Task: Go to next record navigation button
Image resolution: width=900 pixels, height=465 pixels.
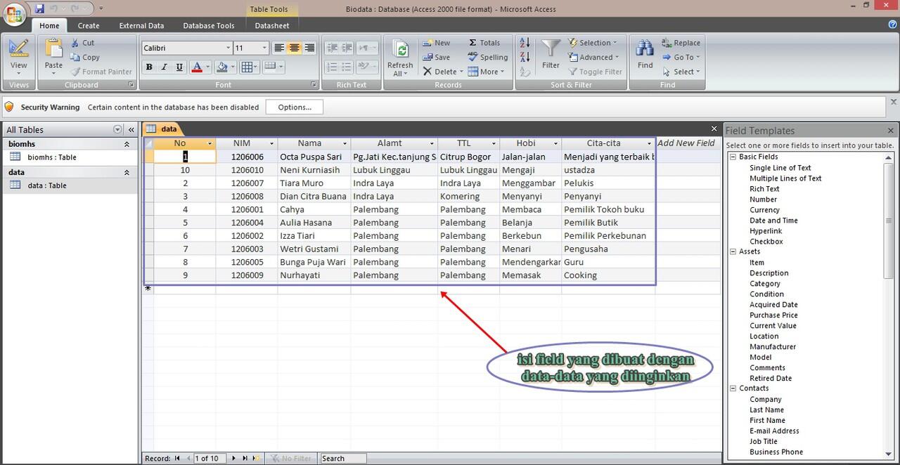Action: click(x=233, y=458)
